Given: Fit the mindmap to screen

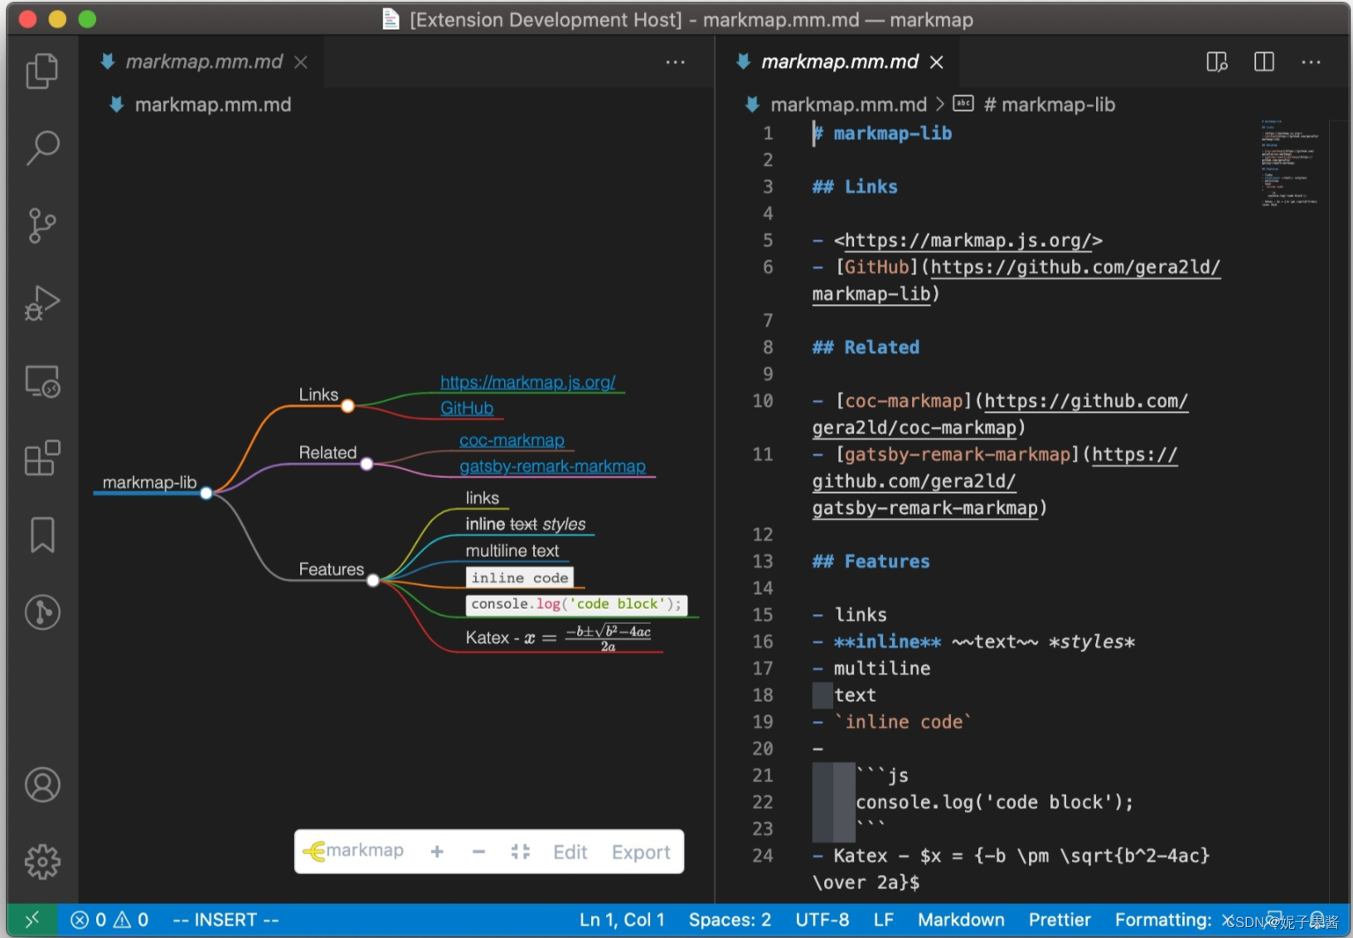Looking at the screenshot, I should point(521,851).
